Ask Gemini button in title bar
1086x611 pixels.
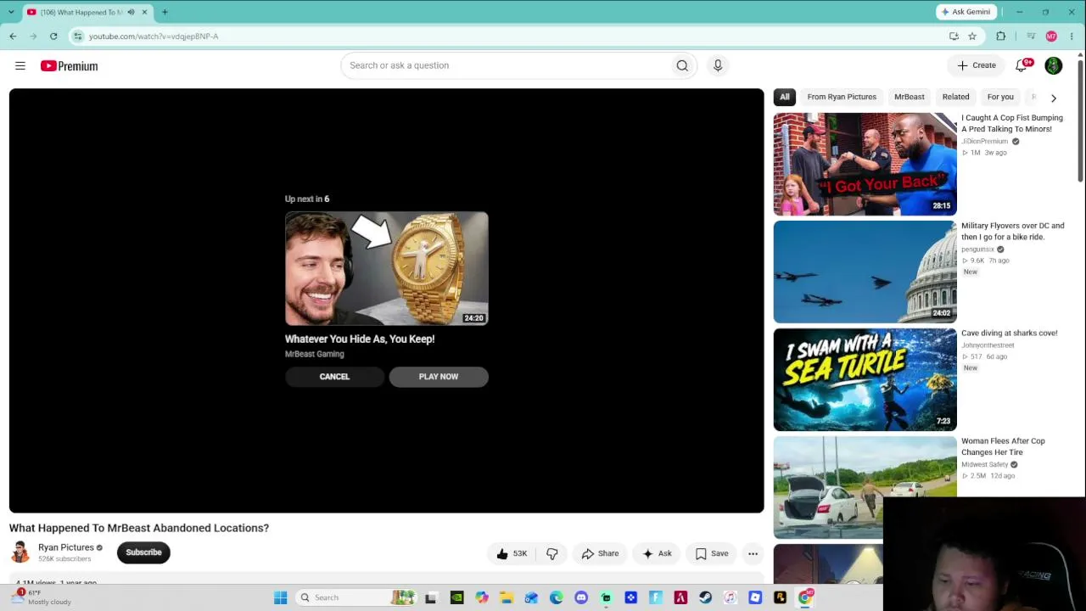[966, 12]
